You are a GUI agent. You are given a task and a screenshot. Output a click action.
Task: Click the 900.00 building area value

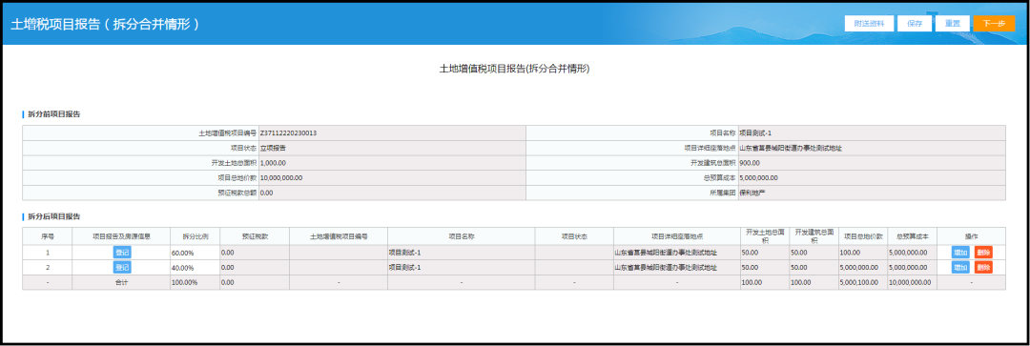pos(750,163)
